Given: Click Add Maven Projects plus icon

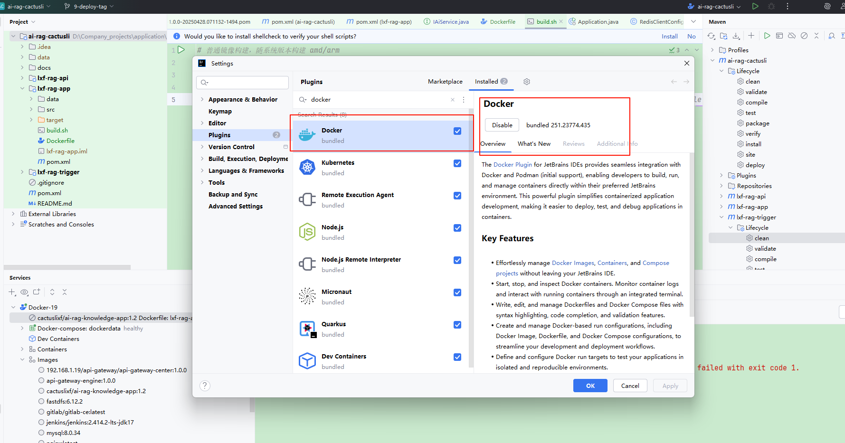Looking at the screenshot, I should tap(751, 36).
